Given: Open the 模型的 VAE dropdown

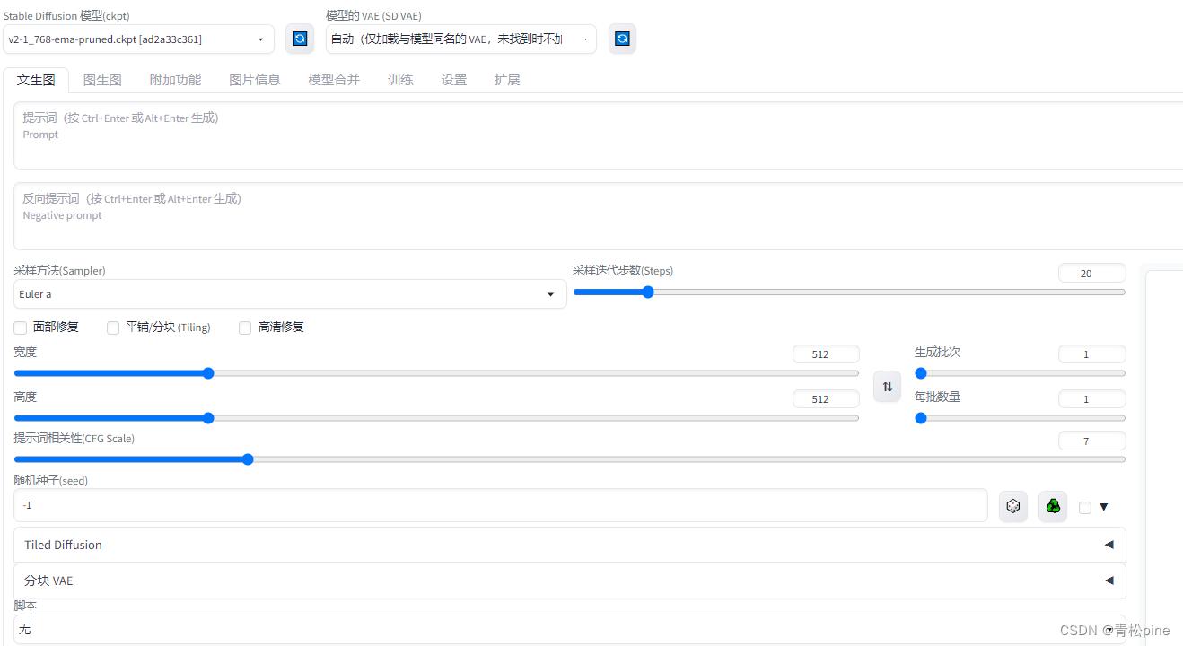Looking at the screenshot, I should 461,39.
